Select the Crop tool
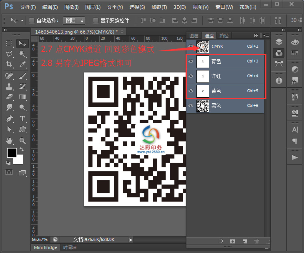The image size is (304, 253). [10, 64]
